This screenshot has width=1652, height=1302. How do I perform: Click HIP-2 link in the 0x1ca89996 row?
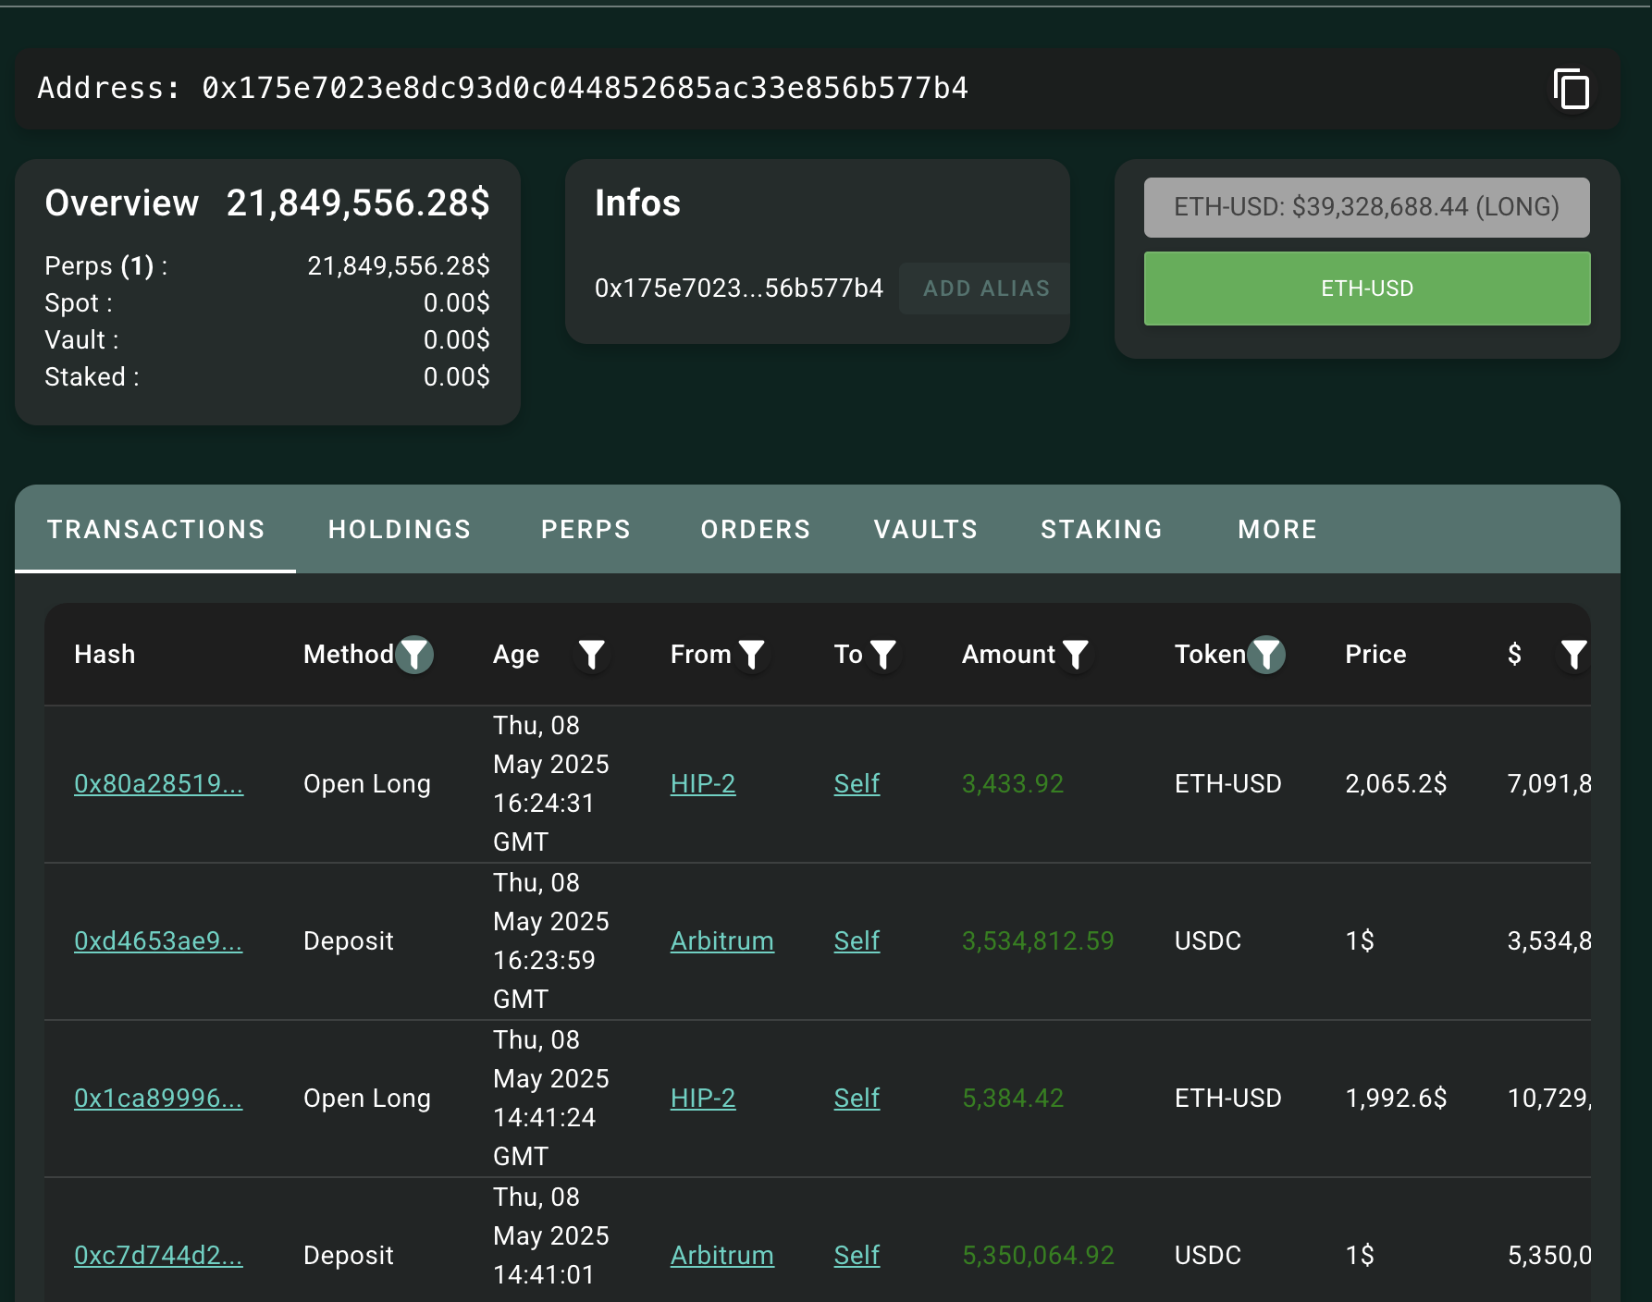click(x=702, y=1098)
